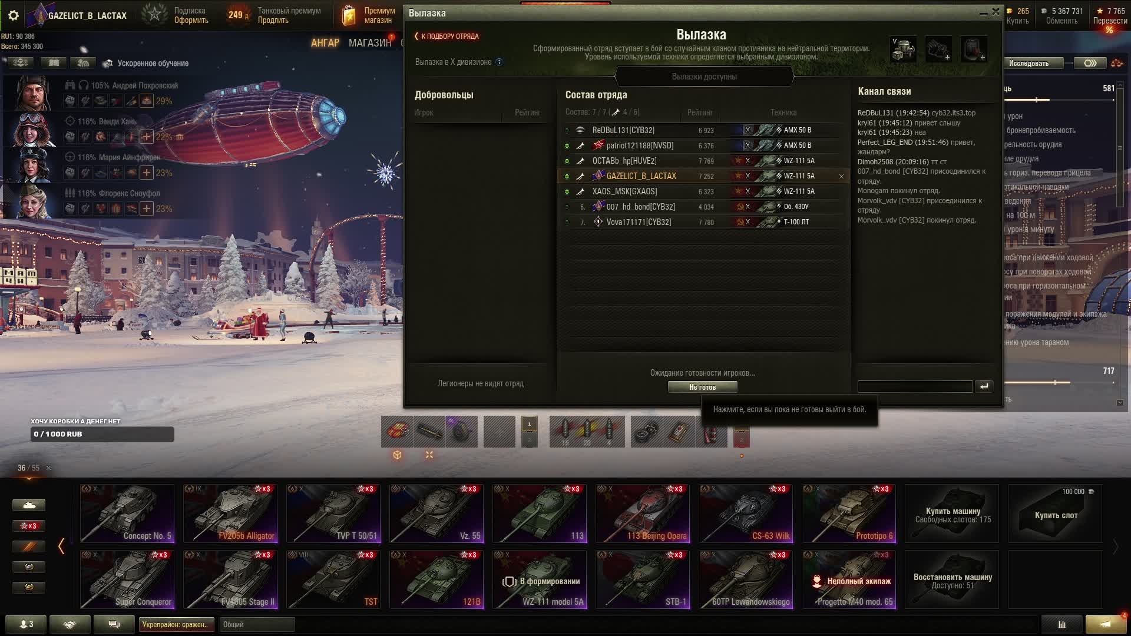Expand the carousel filter counter 36 / 55
The height and width of the screenshot is (636, 1131).
(x=28, y=468)
